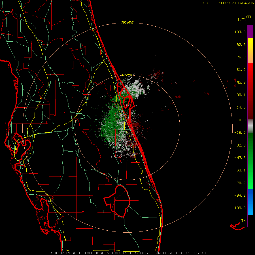Click the NEXLAB-College of DuPage label

point(227,3)
